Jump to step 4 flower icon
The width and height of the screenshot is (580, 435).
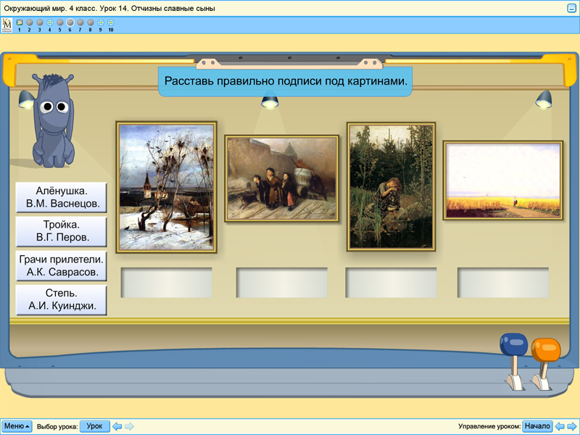point(50,22)
